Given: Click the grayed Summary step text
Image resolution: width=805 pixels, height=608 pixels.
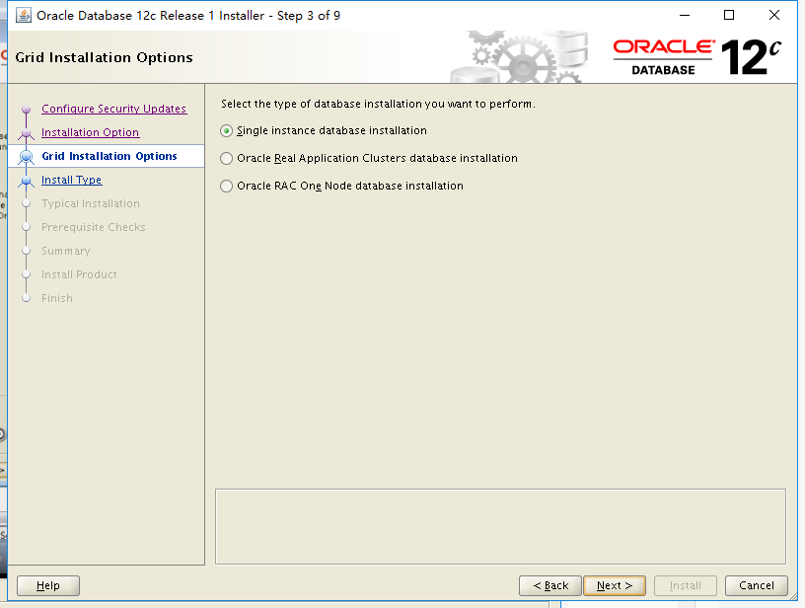Looking at the screenshot, I should pyautogui.click(x=66, y=251).
